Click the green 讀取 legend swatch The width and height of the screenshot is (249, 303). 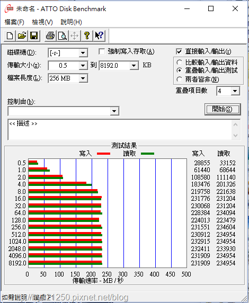click(x=148, y=154)
